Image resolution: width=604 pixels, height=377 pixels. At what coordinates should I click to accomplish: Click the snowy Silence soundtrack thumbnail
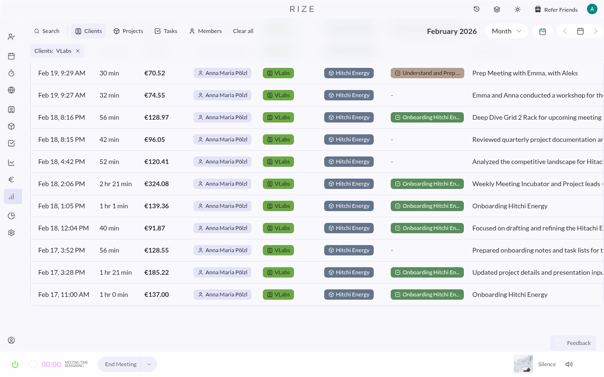coord(523,364)
